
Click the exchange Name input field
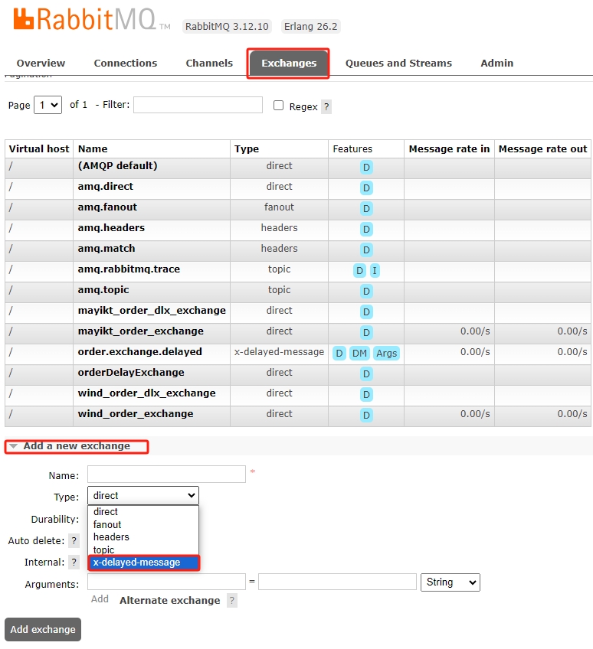[166, 474]
